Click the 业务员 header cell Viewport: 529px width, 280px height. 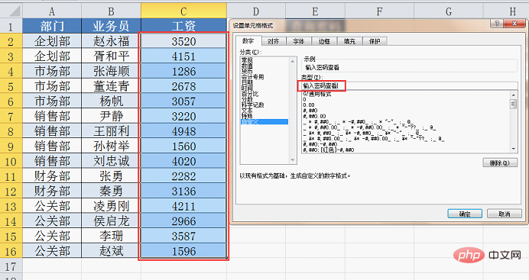point(111,26)
